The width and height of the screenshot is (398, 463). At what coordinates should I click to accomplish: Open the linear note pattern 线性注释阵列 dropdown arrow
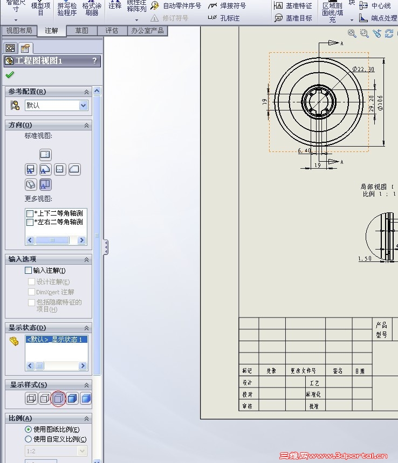136,20
